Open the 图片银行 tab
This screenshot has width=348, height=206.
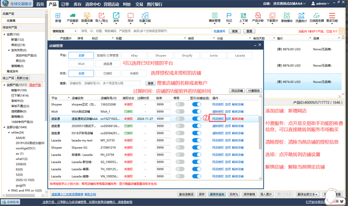tap(155, 4)
